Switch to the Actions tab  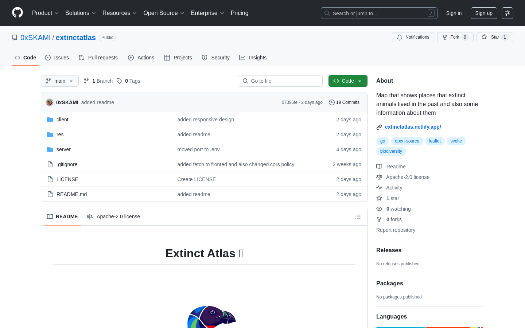(x=141, y=58)
